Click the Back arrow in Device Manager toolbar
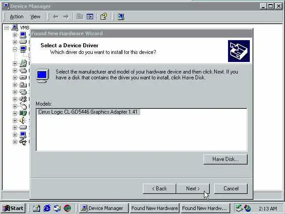Screen dimensions: 285x214 (56, 17)
